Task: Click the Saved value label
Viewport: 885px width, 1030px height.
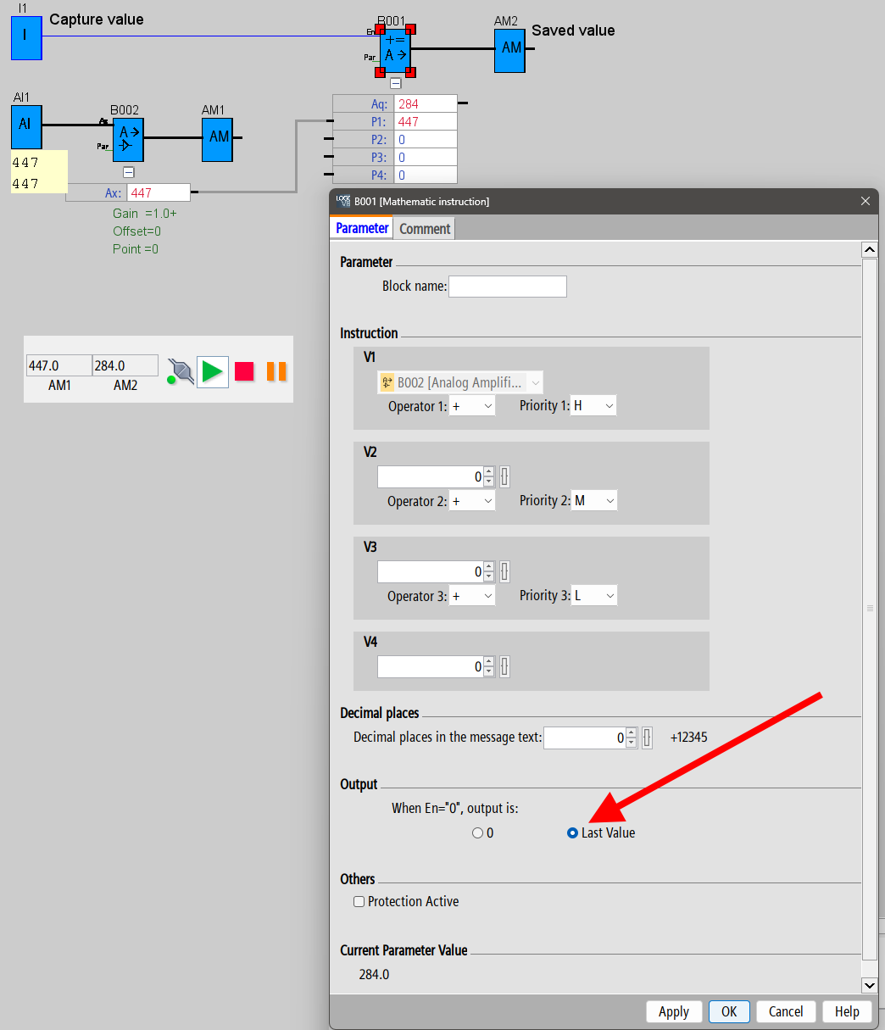Action: (x=573, y=31)
